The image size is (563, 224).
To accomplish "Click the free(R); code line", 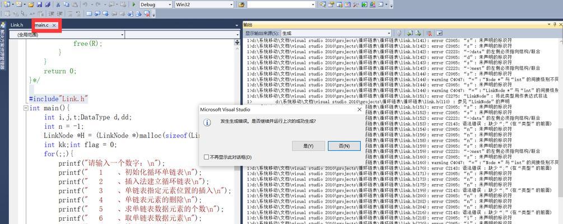I will pyautogui.click(x=88, y=44).
